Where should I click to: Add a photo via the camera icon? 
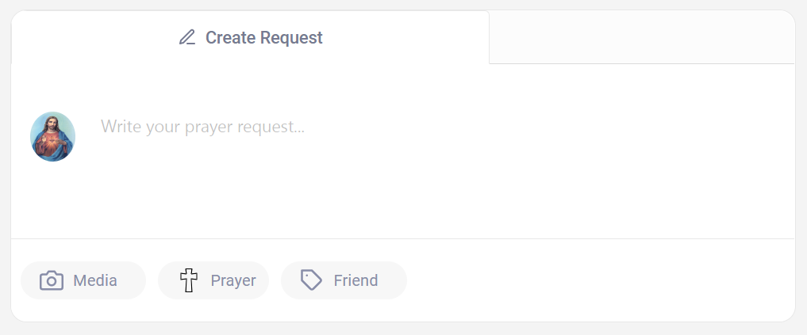[x=52, y=280]
